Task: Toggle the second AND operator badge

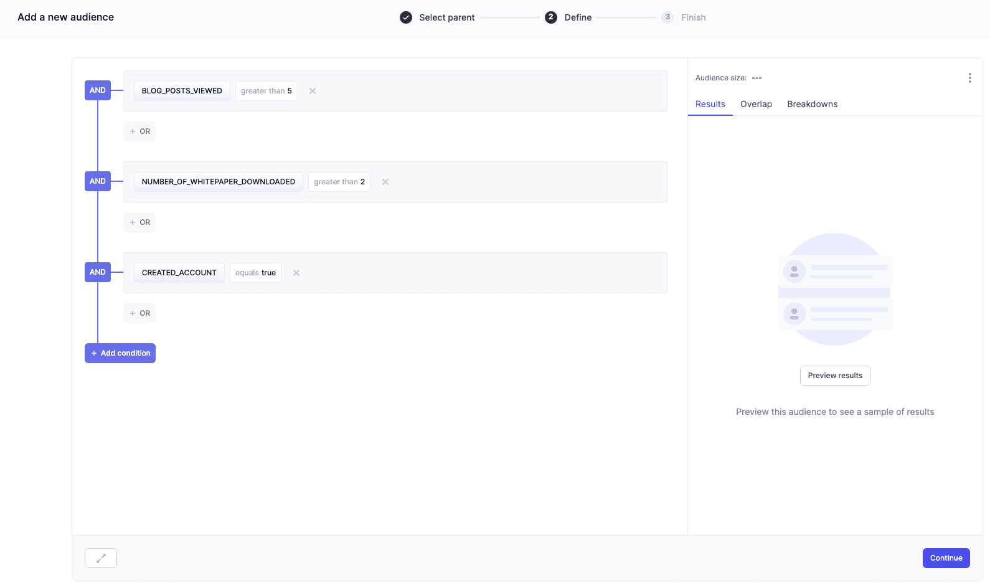Action: point(98,181)
